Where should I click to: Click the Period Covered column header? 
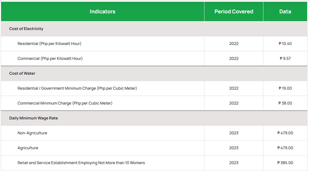point(234,12)
